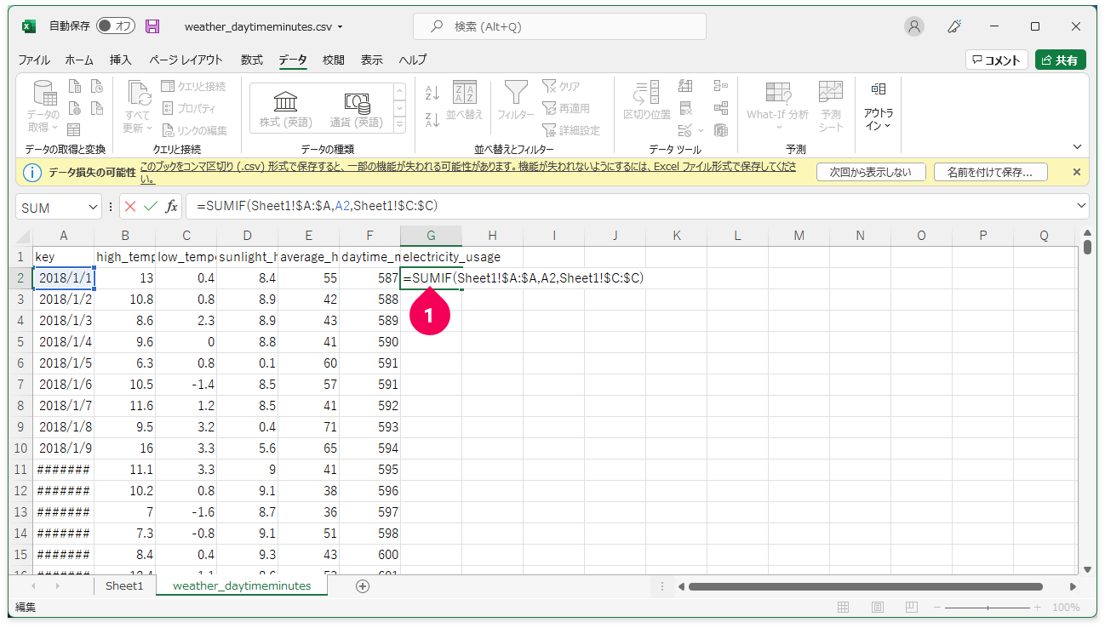
Task: Open the Formulas ribbon tab
Action: click(x=251, y=60)
